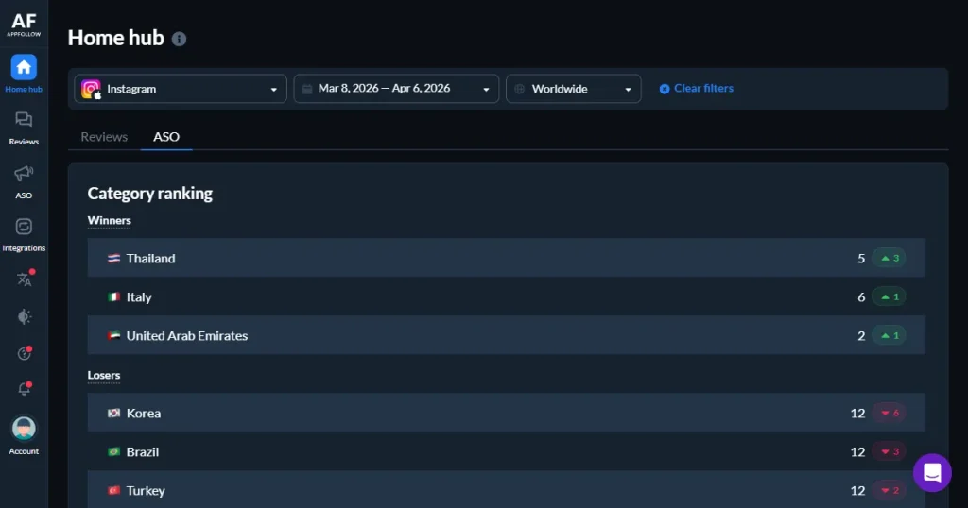Image resolution: width=968 pixels, height=508 pixels.
Task: Select the ASO tab
Action: pos(166,137)
